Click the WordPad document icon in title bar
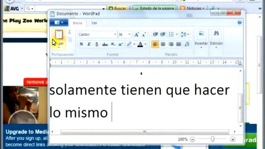Image resolution: width=265 pixels, height=149 pixels. click(53, 14)
